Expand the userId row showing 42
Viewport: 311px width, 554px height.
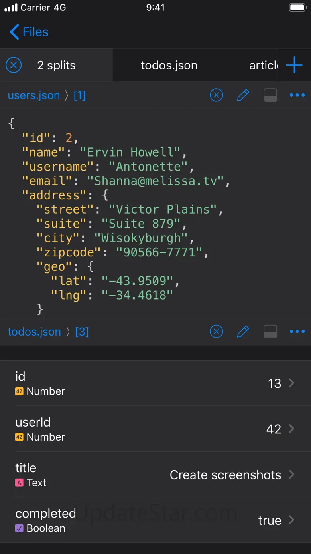(291, 429)
